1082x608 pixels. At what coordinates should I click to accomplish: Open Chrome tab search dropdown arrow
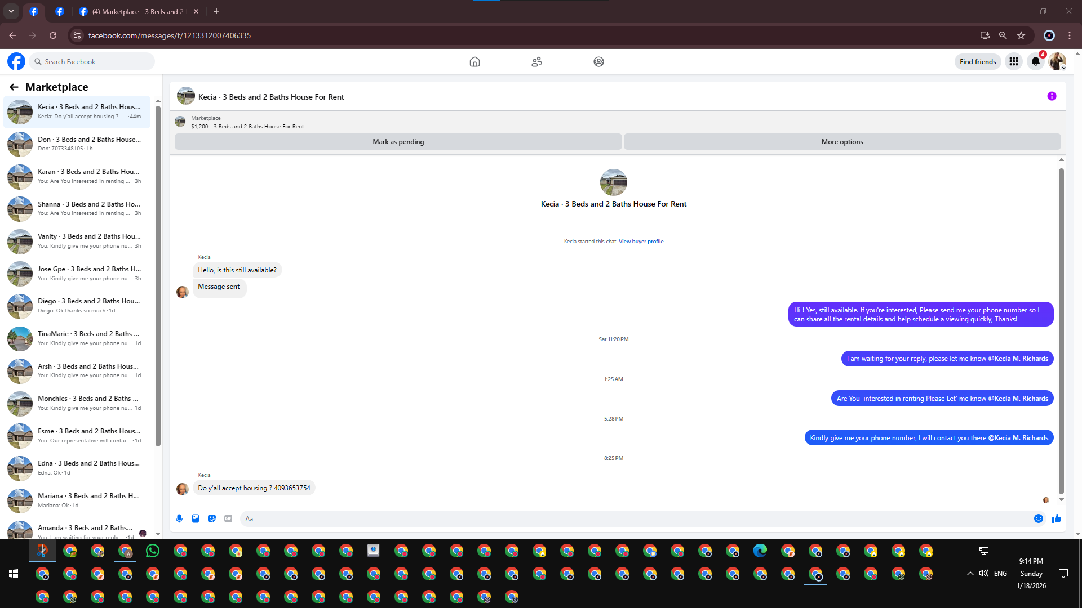click(x=11, y=11)
